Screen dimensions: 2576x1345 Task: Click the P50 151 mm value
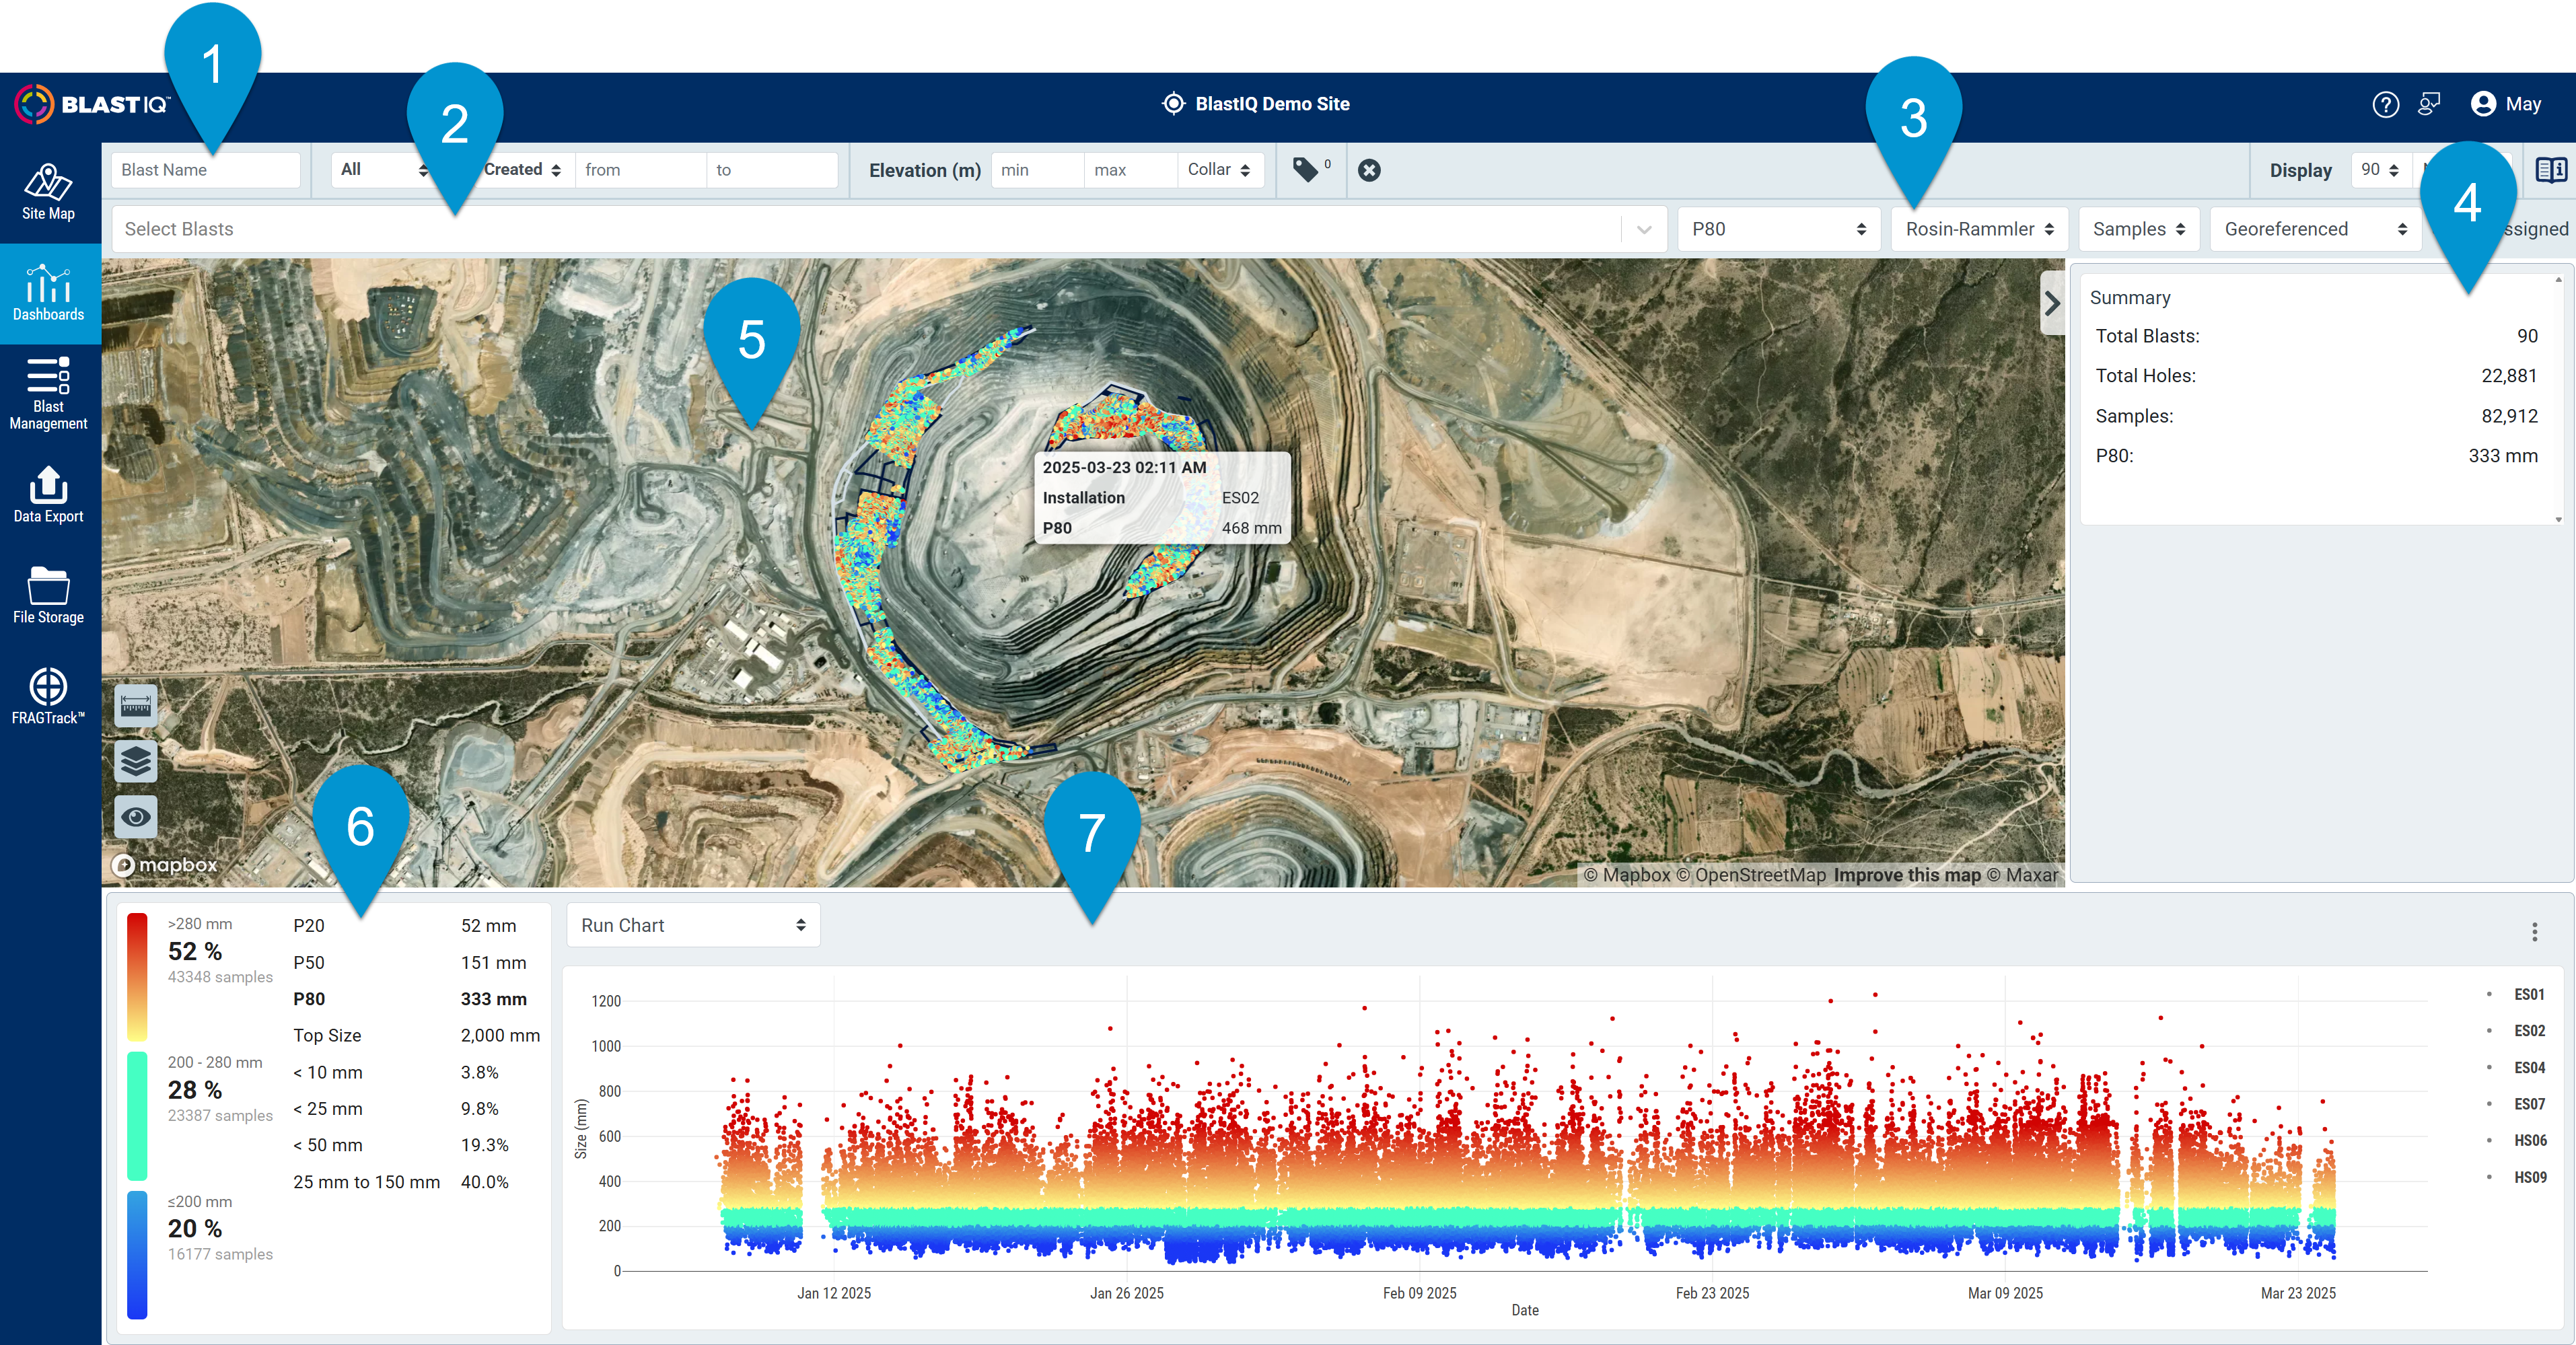pyautogui.click(x=493, y=963)
